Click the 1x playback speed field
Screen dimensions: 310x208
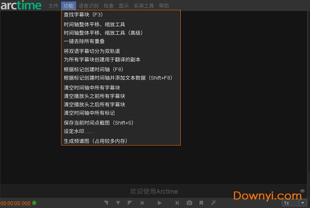tap(290, 203)
